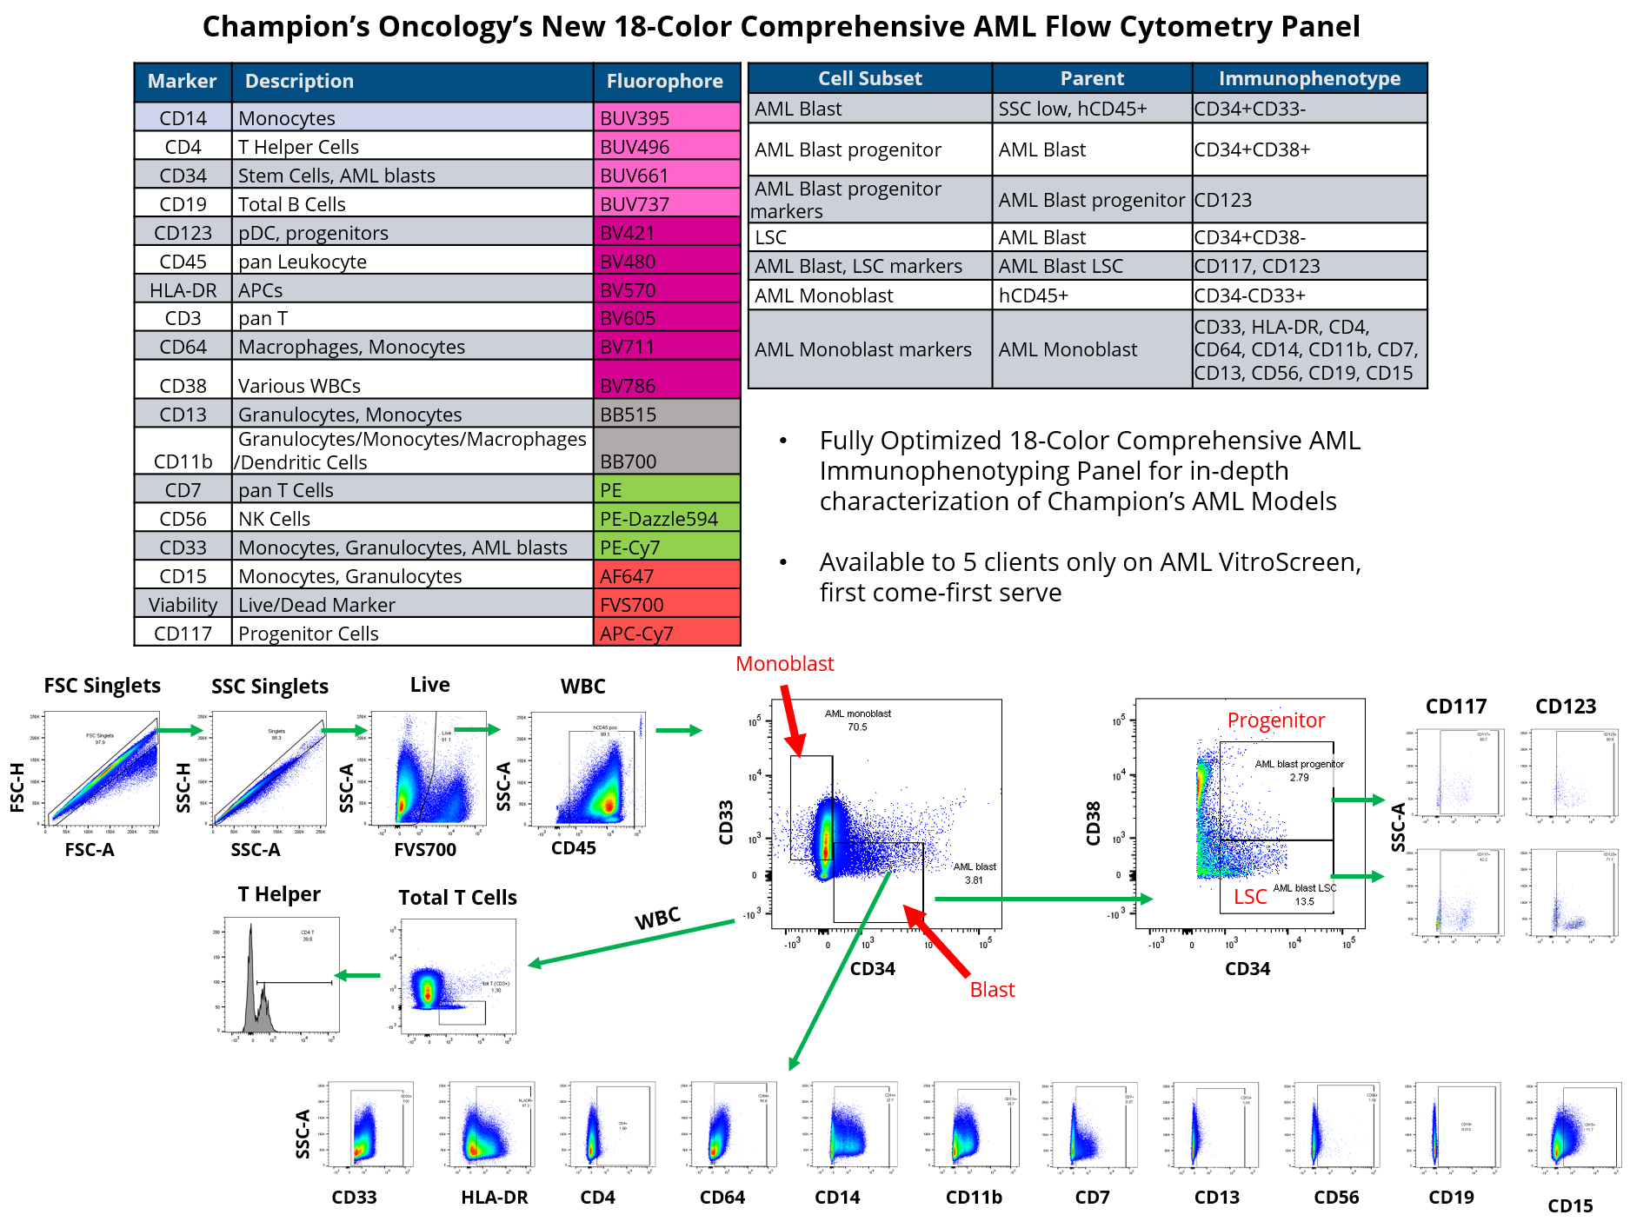Click the BB515 gray fluorophore cell
This screenshot has height=1228, width=1650.
pos(667,414)
